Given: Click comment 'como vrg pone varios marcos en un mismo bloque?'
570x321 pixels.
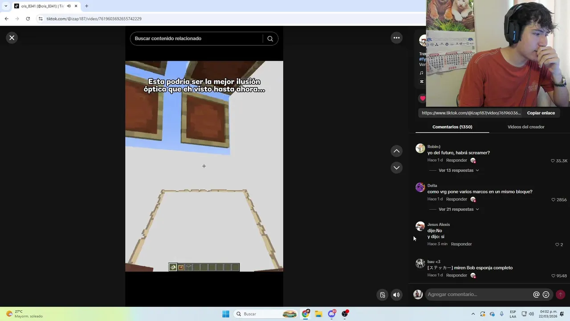Looking at the screenshot, I should (480, 192).
